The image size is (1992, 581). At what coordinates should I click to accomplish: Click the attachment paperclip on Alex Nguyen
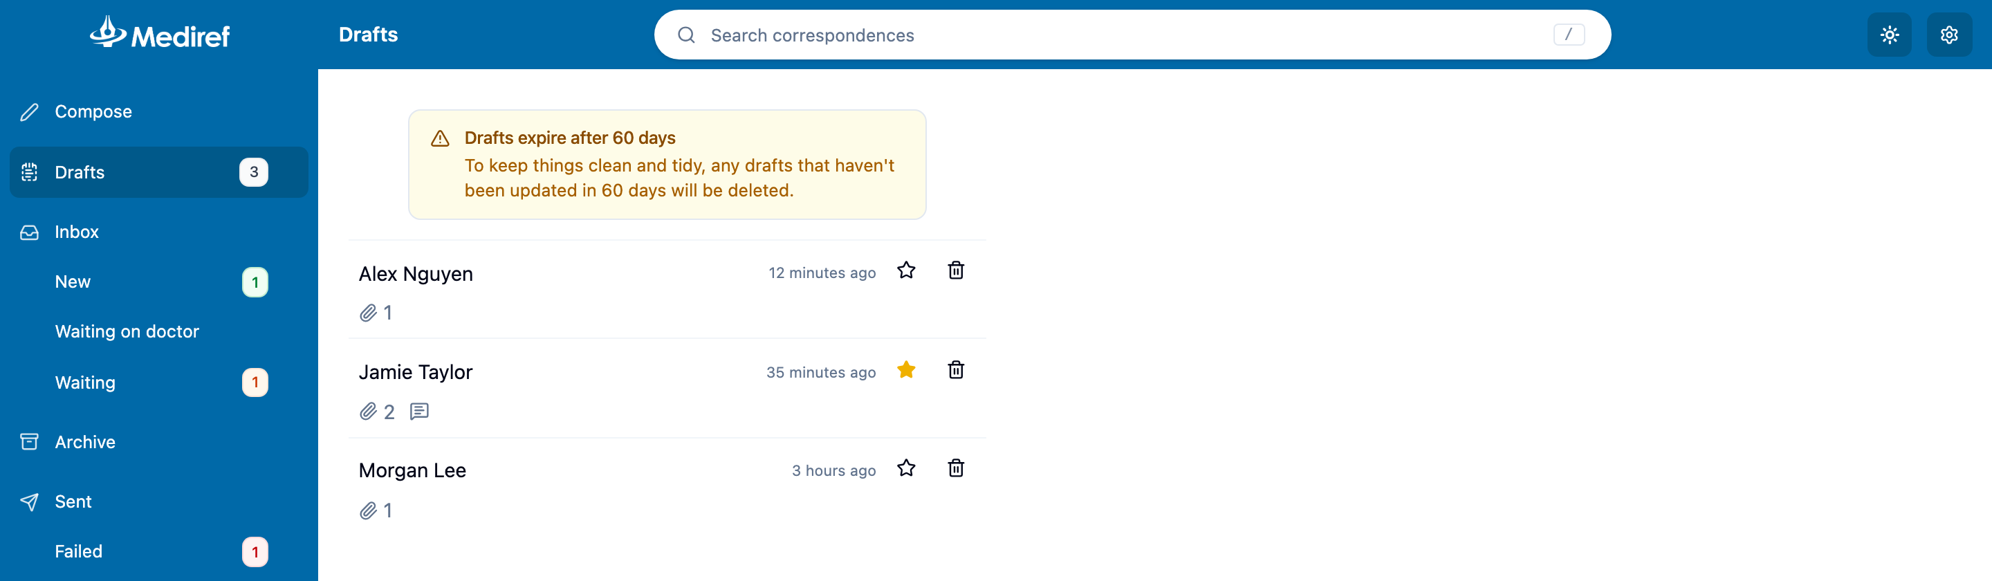(x=368, y=313)
